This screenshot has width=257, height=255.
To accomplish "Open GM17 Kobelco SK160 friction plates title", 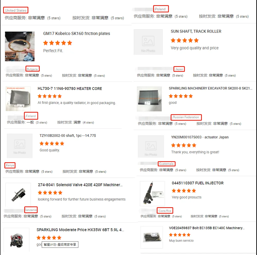I will point(77,34).
